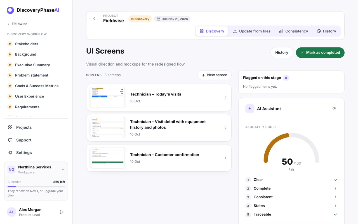Click the Support chat bubble icon
Image resolution: width=358 pixels, height=224 pixels.
tap(10, 140)
